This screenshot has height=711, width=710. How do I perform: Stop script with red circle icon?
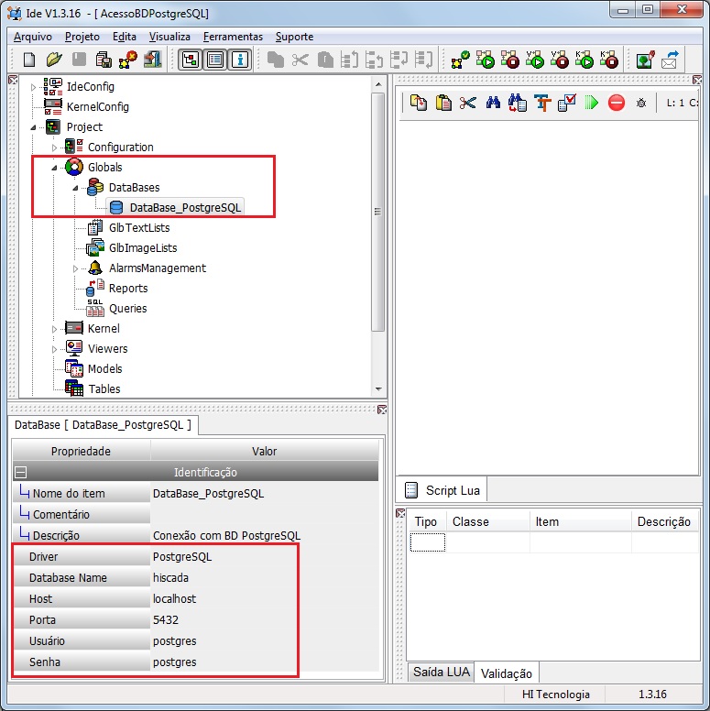point(617,103)
